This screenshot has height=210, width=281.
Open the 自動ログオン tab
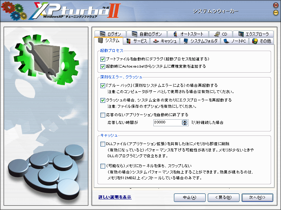[x=147, y=34]
